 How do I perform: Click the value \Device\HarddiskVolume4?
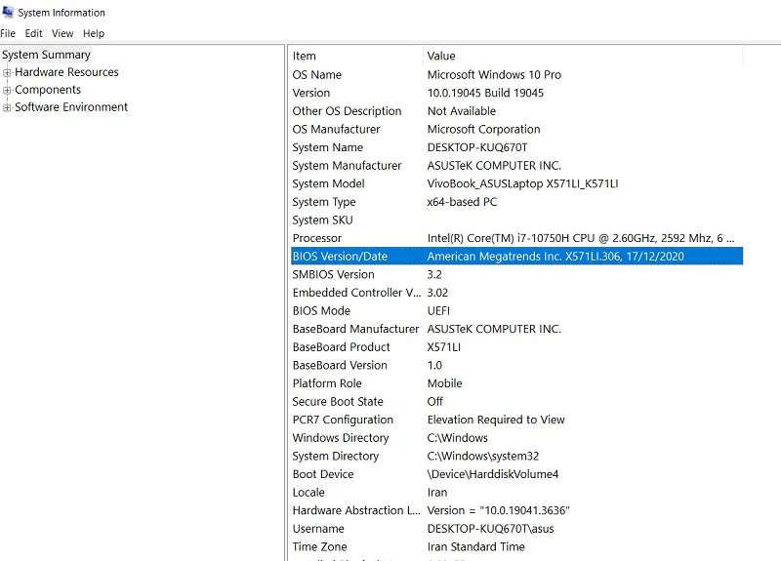point(493,474)
